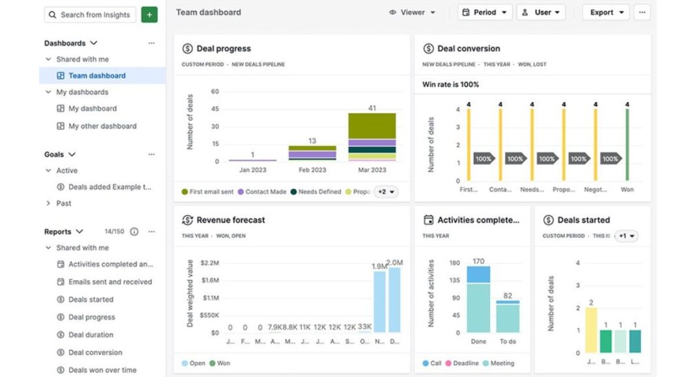Click the Deals started report icon in sidebar
695x377 pixels.
(x=60, y=299)
